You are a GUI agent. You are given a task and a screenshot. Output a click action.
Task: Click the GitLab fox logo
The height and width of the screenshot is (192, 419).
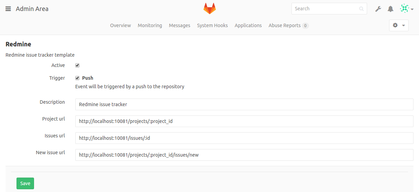point(209,9)
